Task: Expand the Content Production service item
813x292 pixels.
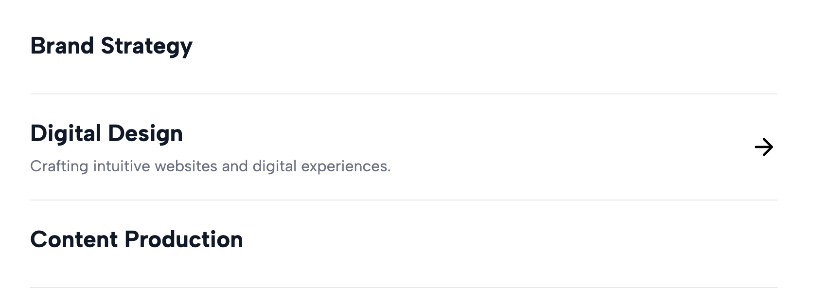Action: tap(136, 239)
